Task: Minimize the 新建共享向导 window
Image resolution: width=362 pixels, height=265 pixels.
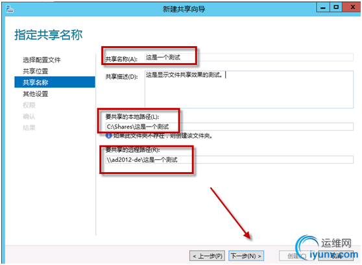Action: coord(323,8)
